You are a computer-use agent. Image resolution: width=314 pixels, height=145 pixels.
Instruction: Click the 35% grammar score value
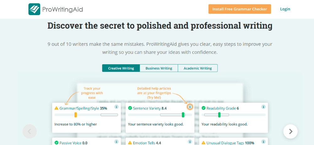point(103,109)
